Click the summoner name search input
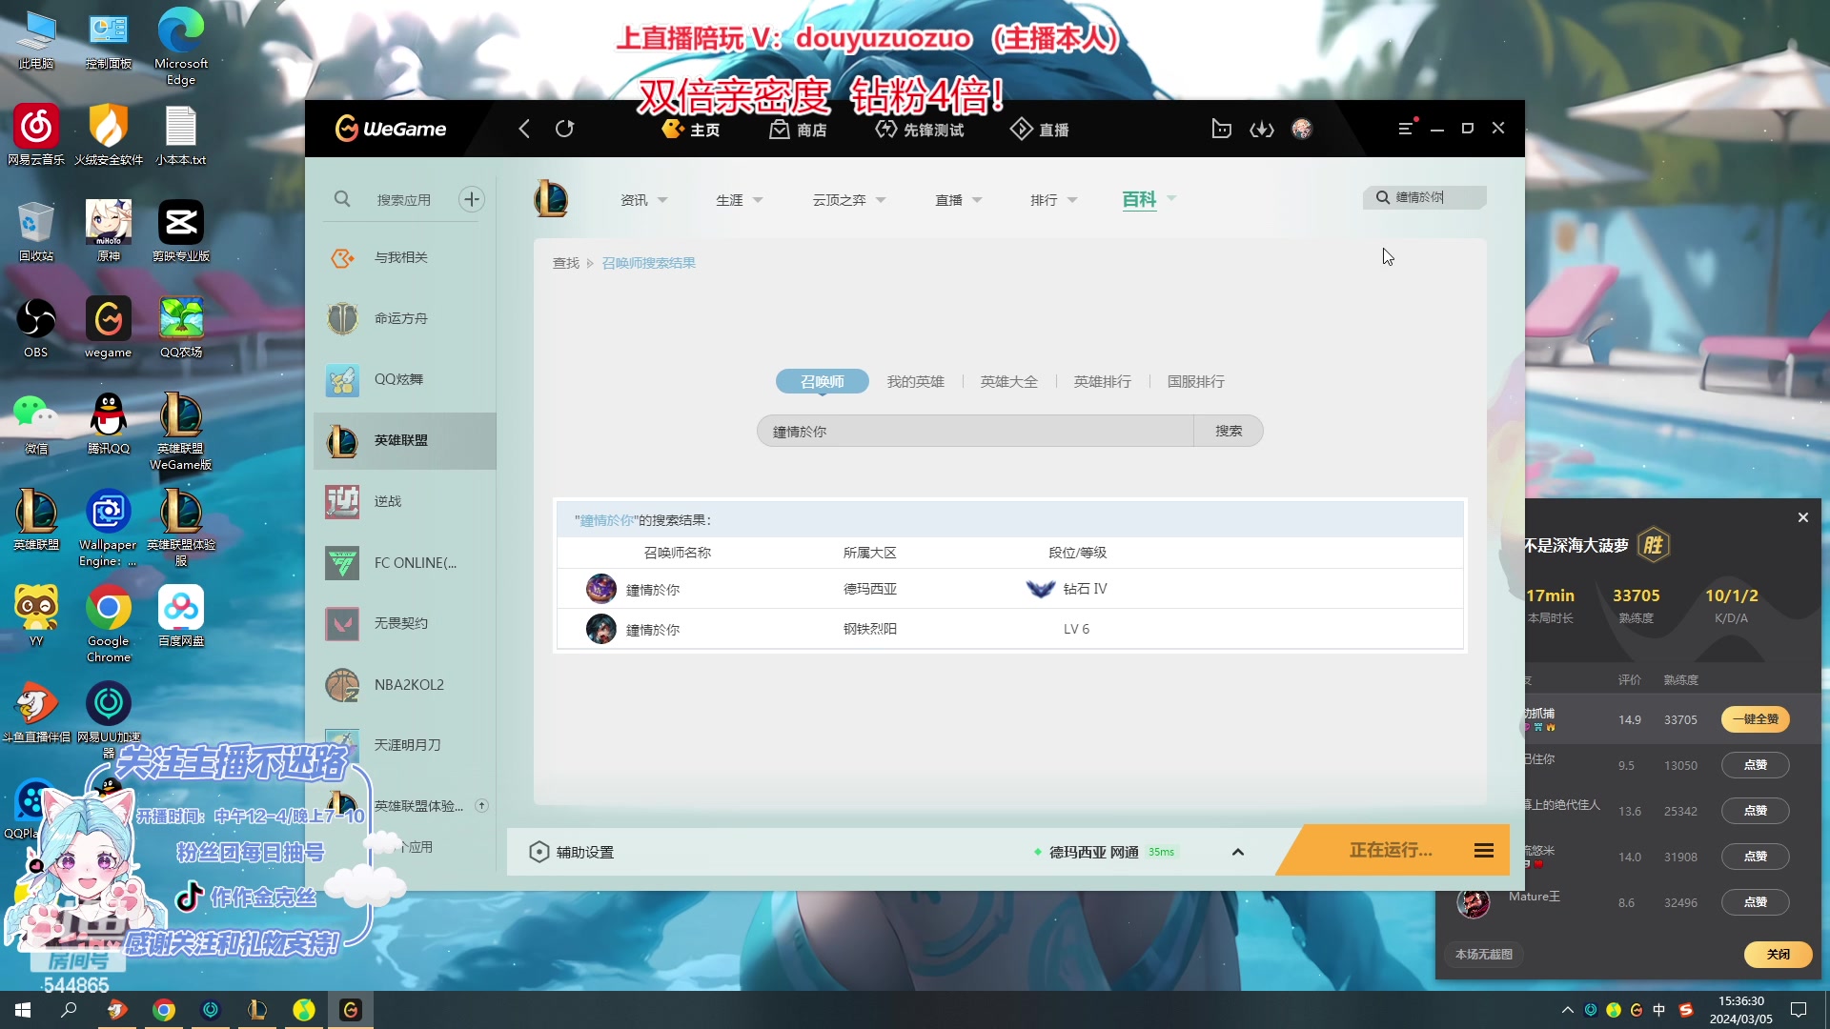1830x1029 pixels. [975, 431]
